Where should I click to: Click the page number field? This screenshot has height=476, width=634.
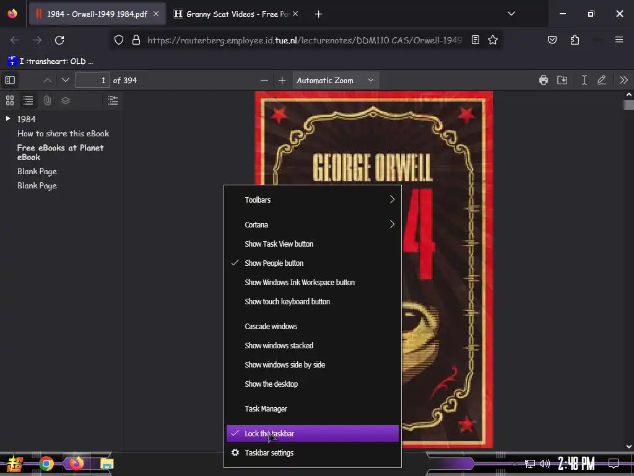tap(93, 80)
